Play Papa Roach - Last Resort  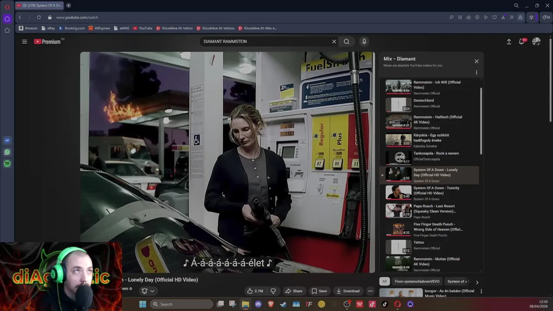point(430,211)
